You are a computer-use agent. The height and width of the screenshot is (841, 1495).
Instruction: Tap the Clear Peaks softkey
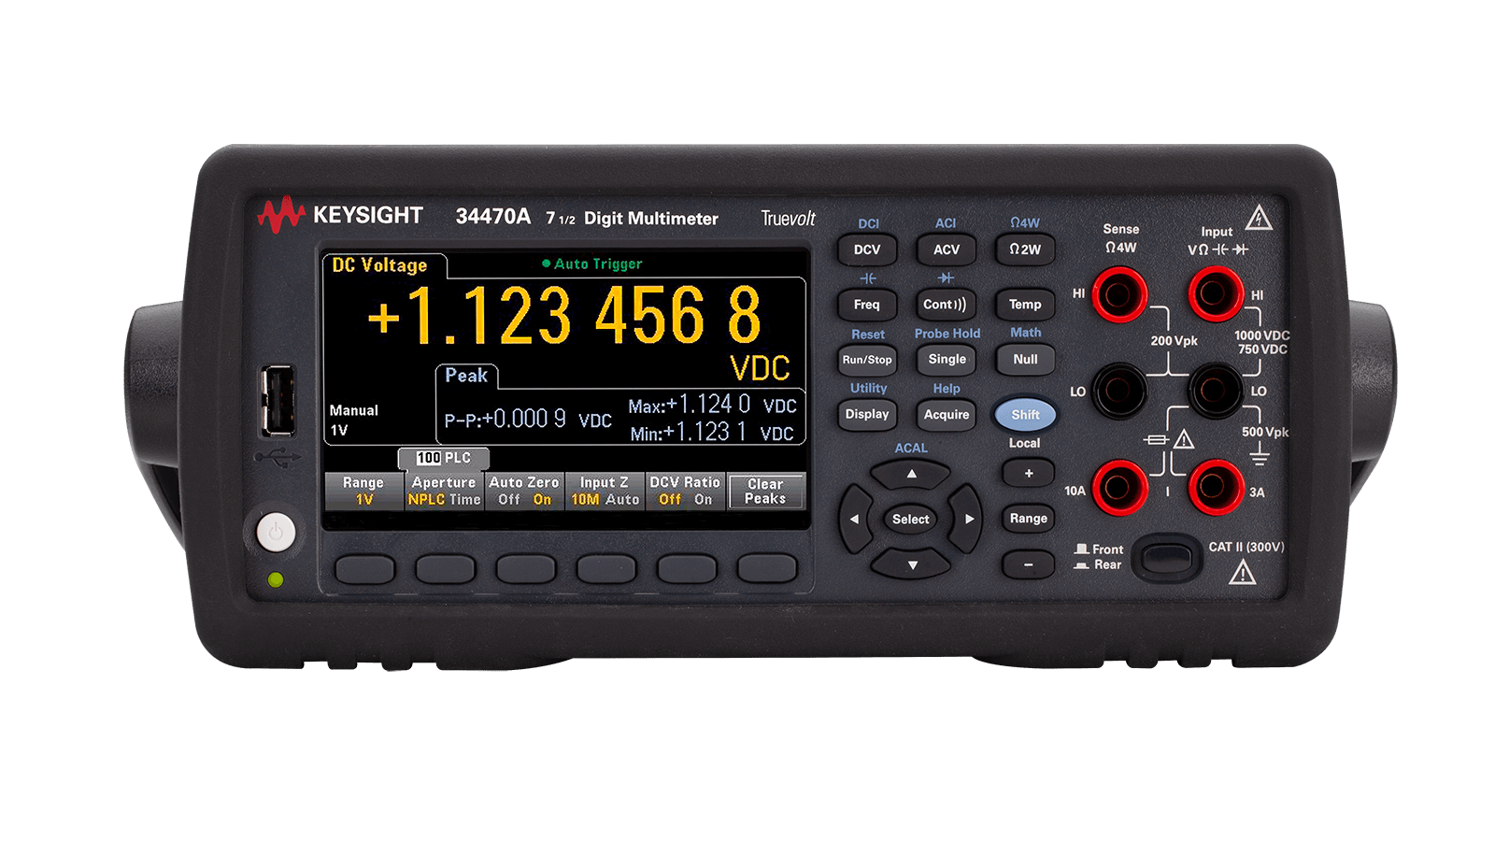[x=765, y=491]
